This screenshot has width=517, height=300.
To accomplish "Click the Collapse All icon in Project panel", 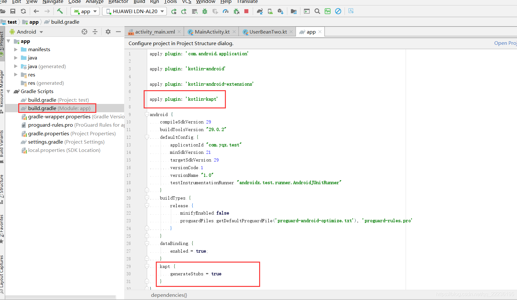I will click(95, 32).
